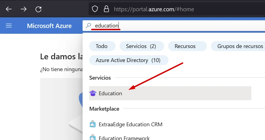Reload the current page
The width and height of the screenshot is (265, 140).
tap(39, 9)
